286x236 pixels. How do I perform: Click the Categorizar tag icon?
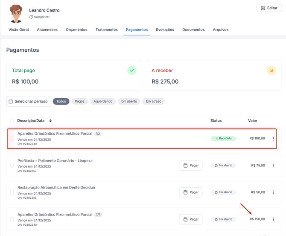[31, 17]
